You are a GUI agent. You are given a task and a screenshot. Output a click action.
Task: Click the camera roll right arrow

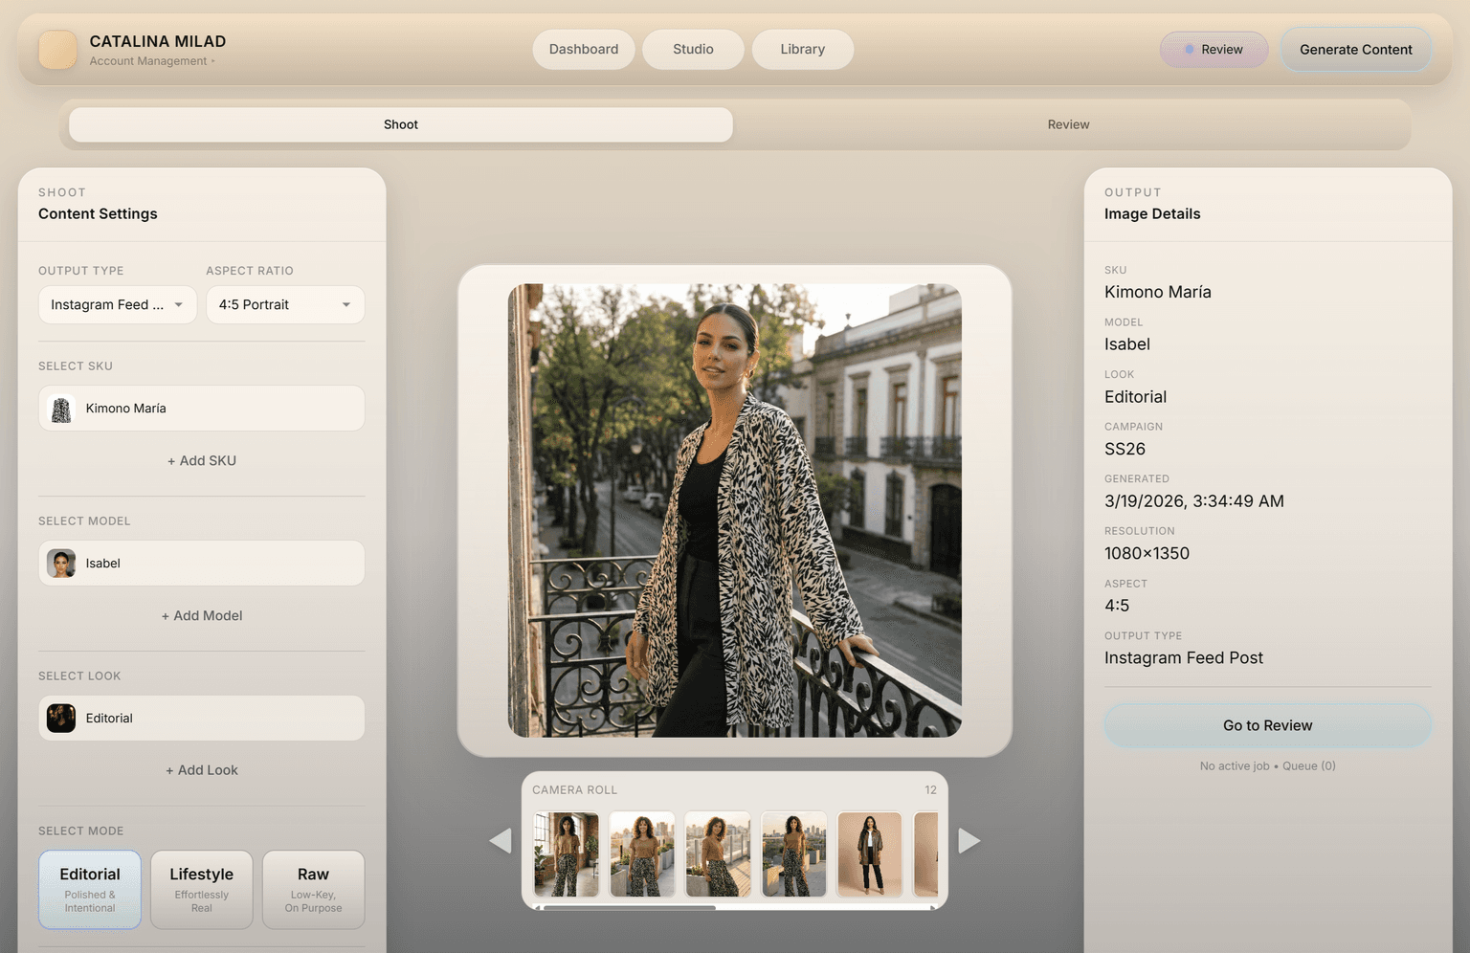[x=969, y=840]
